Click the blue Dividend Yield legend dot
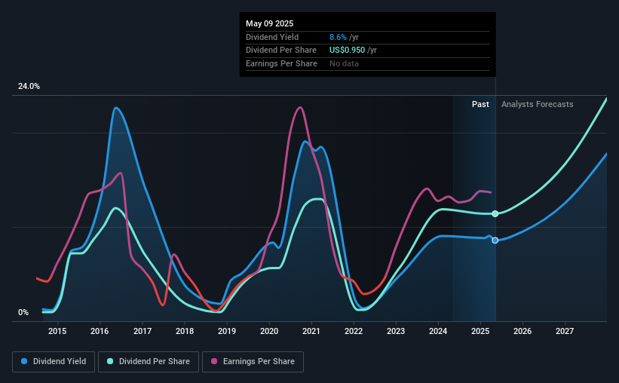 [x=24, y=361]
